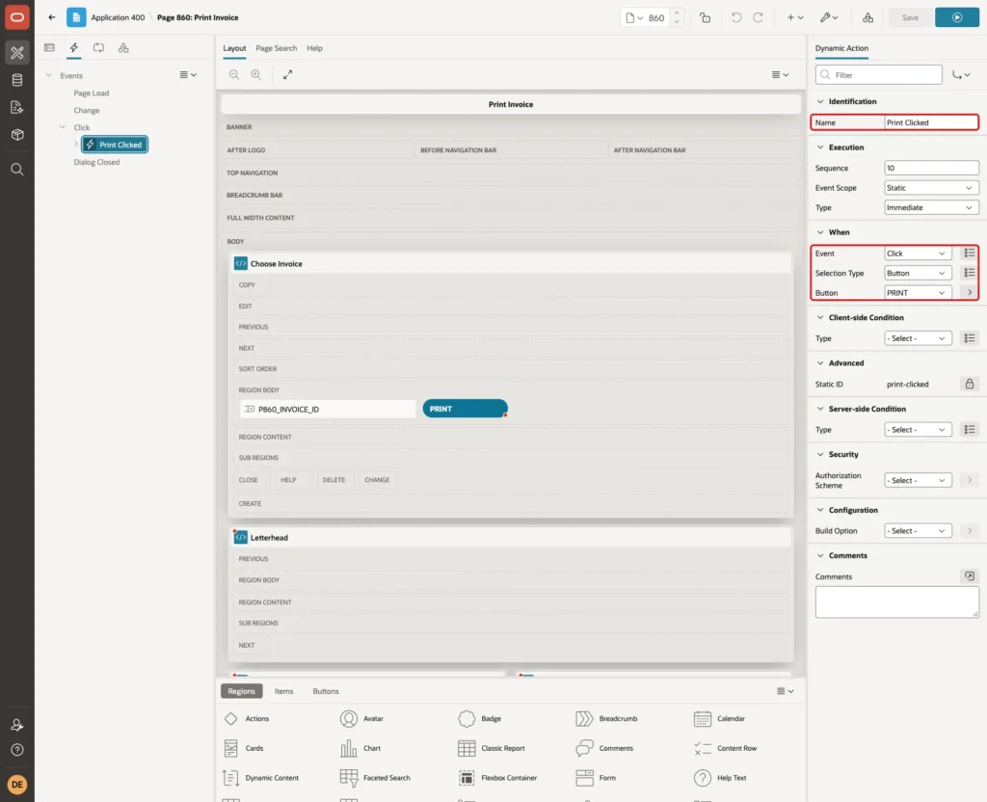Open the help question mark icon
The image size is (987, 802).
pos(17,750)
